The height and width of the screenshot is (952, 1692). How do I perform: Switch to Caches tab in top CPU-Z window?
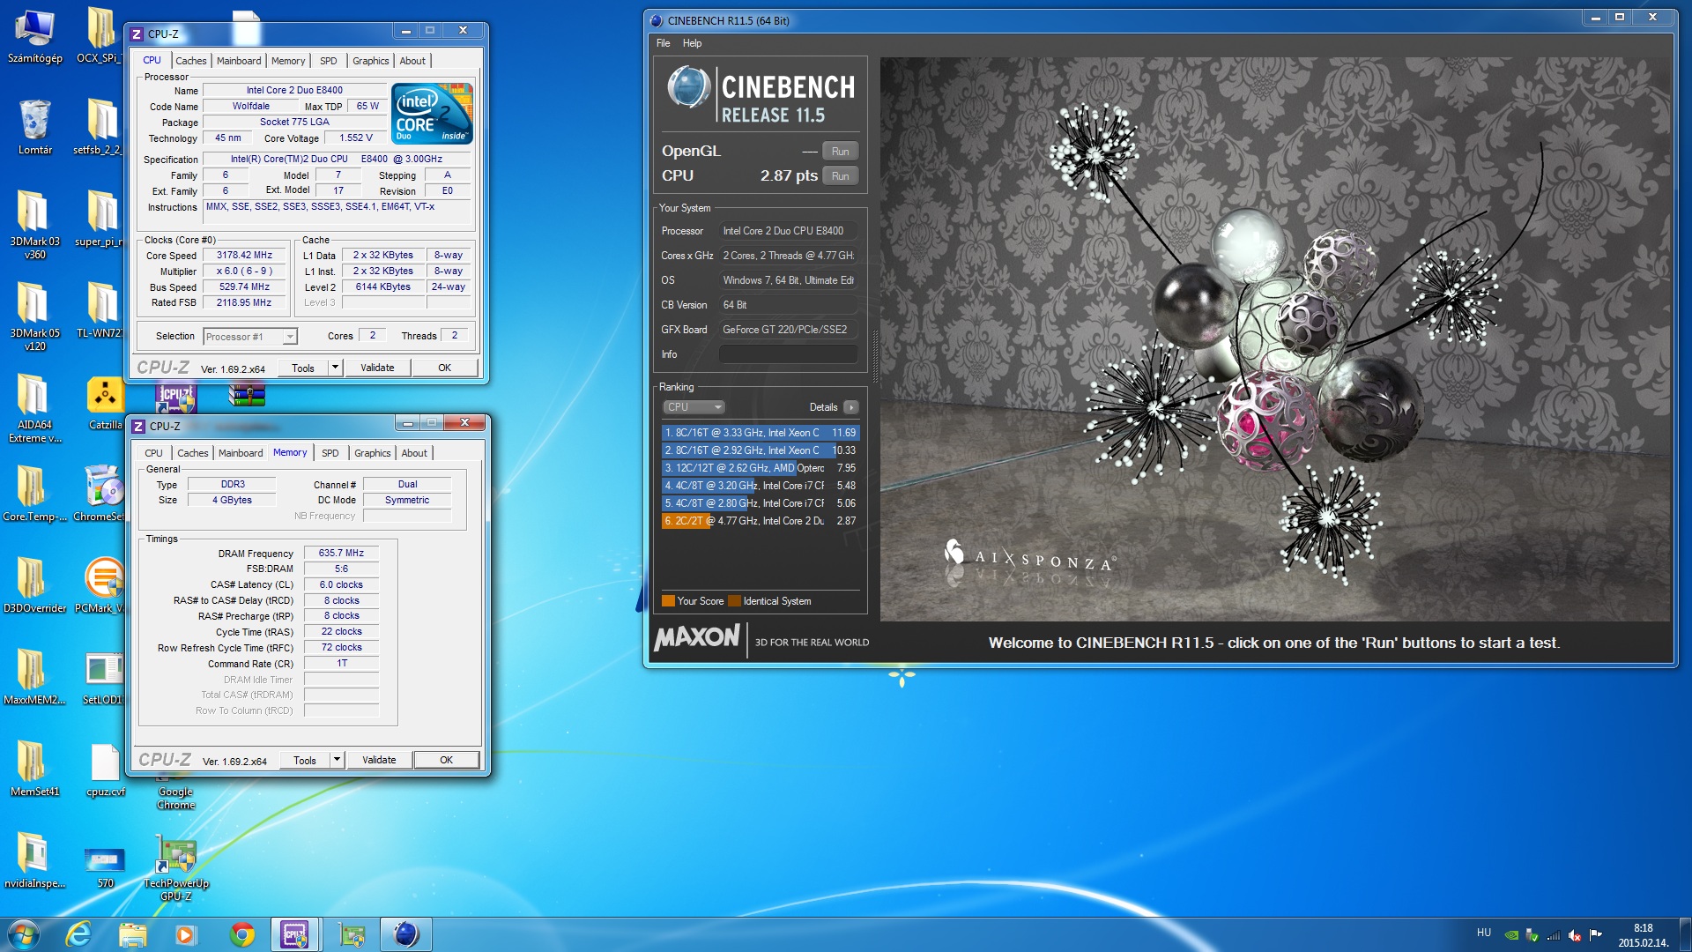(x=190, y=61)
